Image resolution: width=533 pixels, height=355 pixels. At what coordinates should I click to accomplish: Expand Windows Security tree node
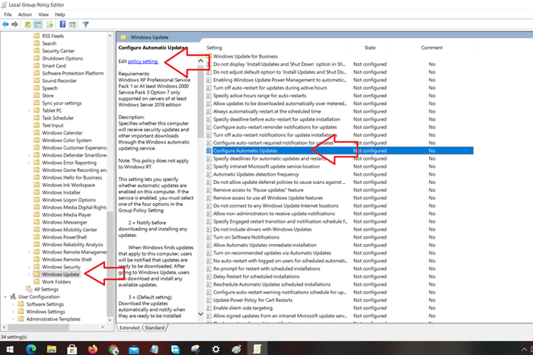click(x=29, y=267)
